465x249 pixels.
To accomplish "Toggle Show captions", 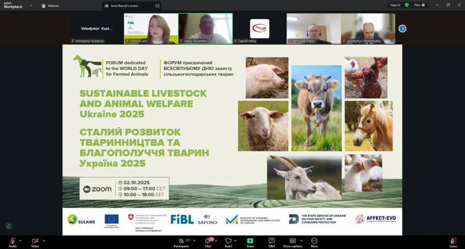I will 293,242.
